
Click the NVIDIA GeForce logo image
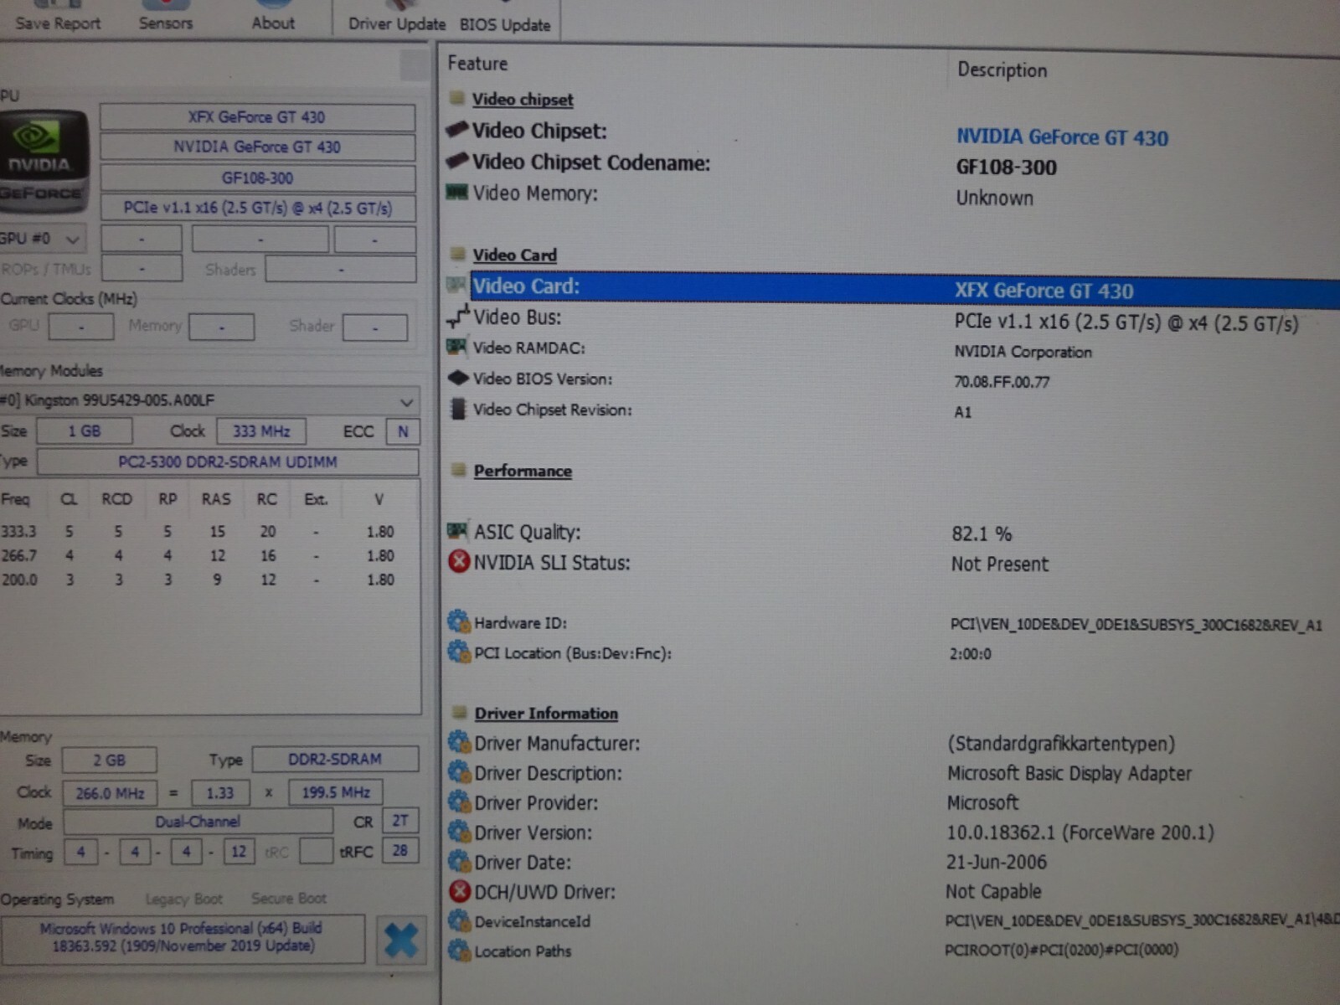tap(44, 161)
